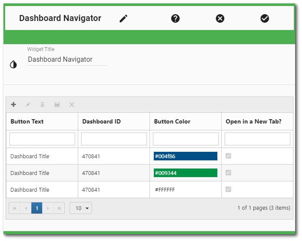Image resolution: width=302 pixels, height=241 pixels.
Task: Click the #FFFFFF color cell
Action: pos(186,190)
